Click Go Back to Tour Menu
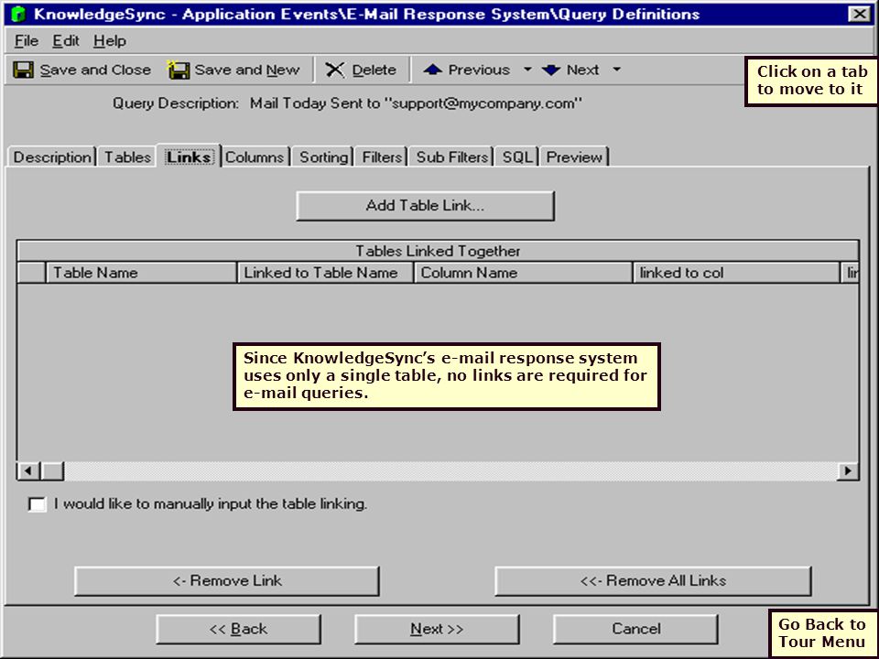This screenshot has width=879, height=659. [x=822, y=632]
